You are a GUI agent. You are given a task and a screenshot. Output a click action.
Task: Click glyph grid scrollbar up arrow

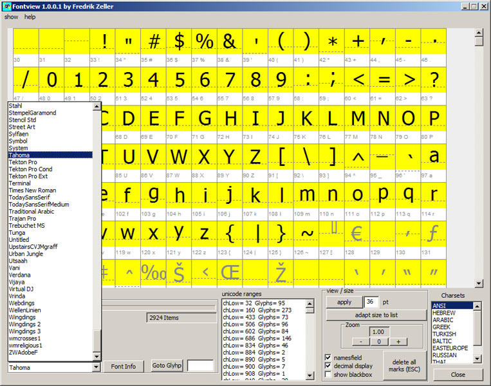click(479, 32)
